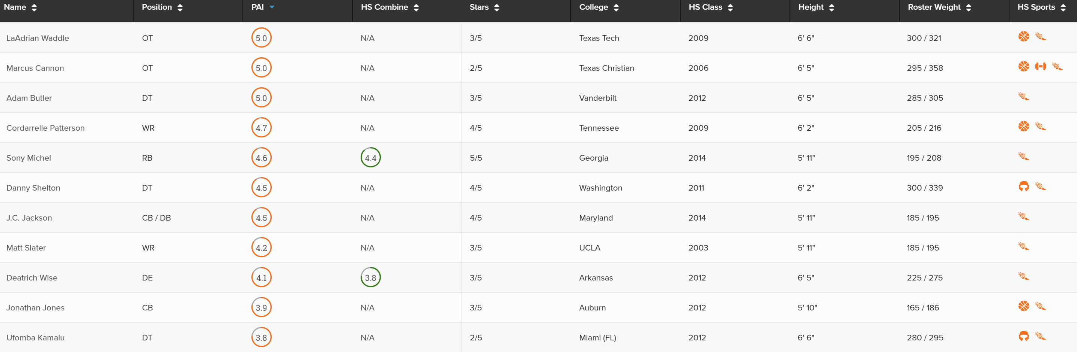Click Cordarrelle Patterson's basketball icon
Screen dimensions: 1077x352
pos(1023,126)
